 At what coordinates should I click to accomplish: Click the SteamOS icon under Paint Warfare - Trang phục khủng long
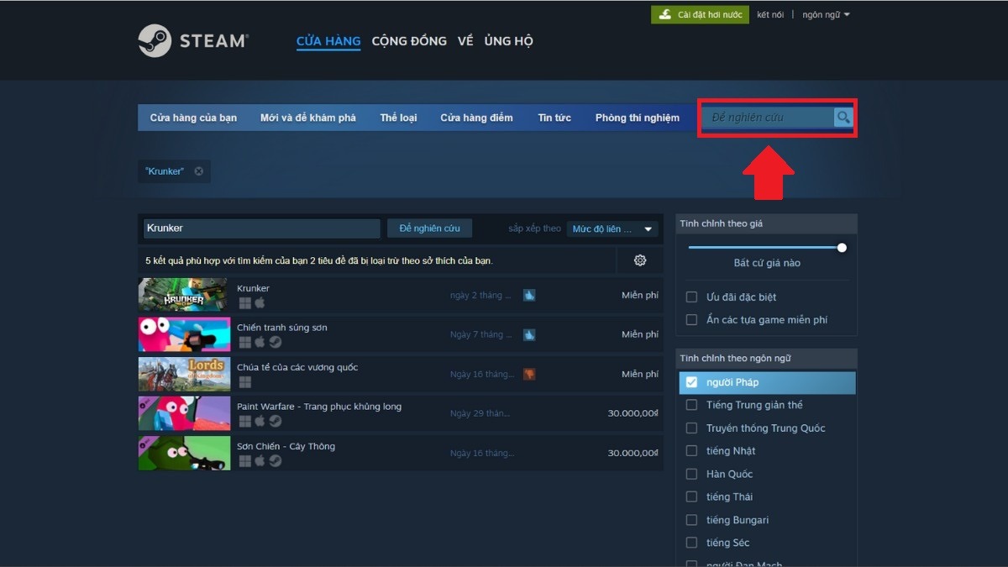tap(275, 421)
